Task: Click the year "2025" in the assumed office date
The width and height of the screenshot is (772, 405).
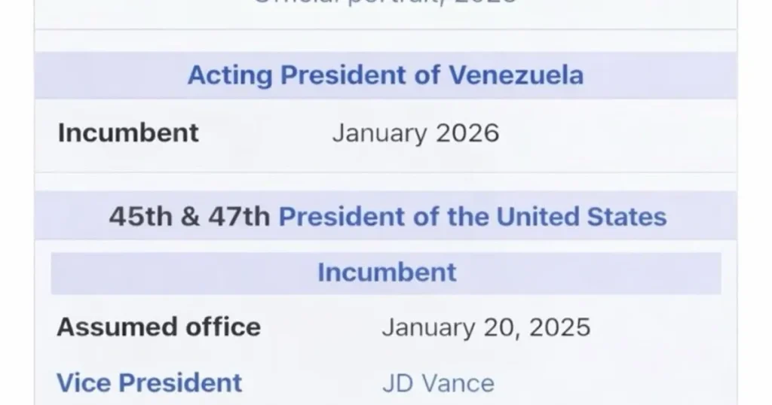Action: (x=559, y=327)
